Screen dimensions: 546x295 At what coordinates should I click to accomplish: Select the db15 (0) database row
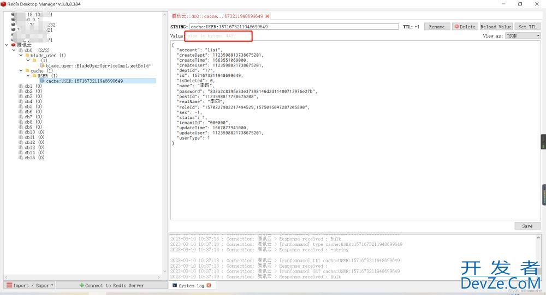click(34, 158)
